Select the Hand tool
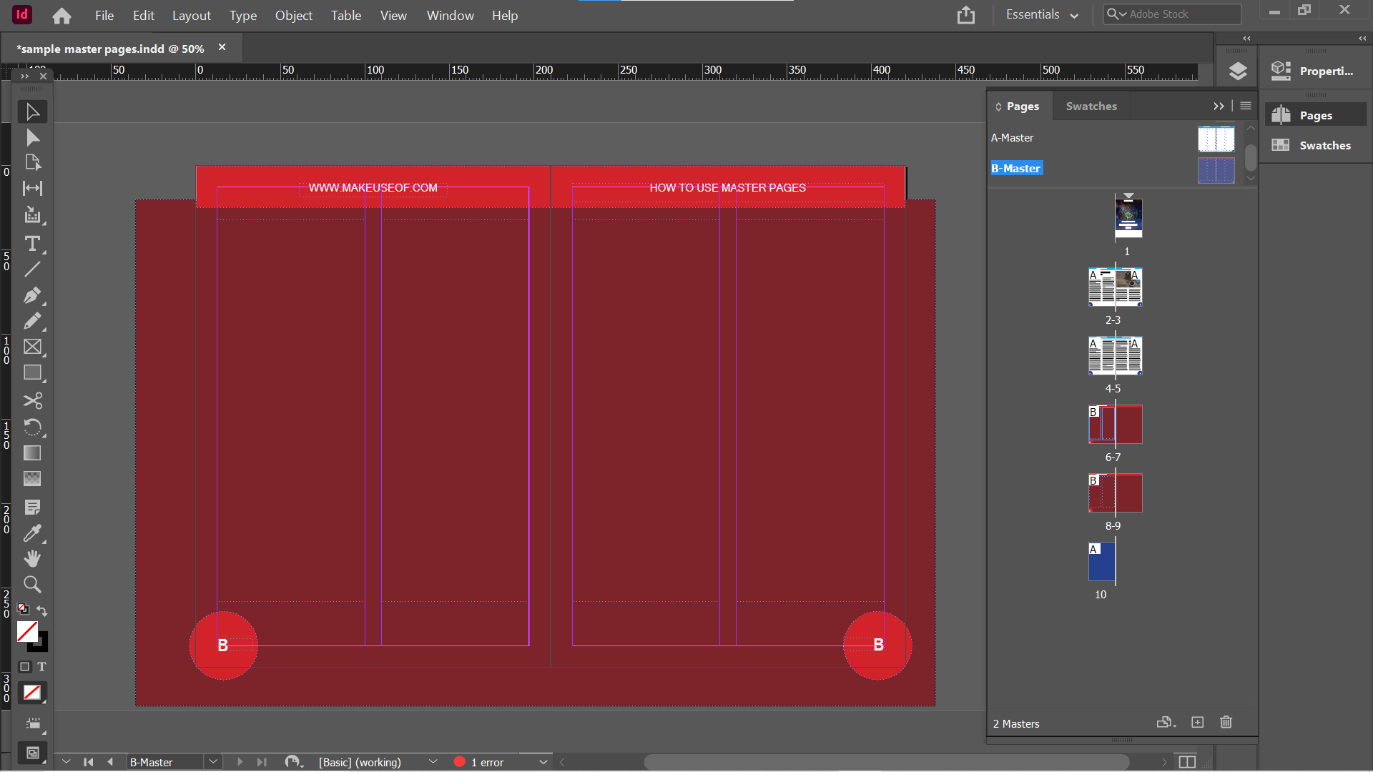 click(32, 558)
